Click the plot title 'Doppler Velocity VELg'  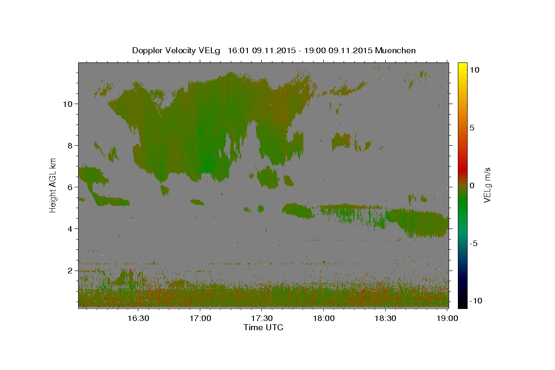pos(177,50)
